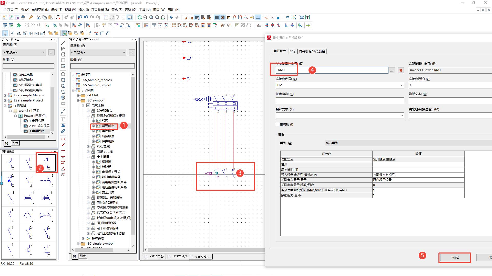This screenshot has width=492, height=276.
Task: Click red X delete device tag button
Action: pos(401,70)
